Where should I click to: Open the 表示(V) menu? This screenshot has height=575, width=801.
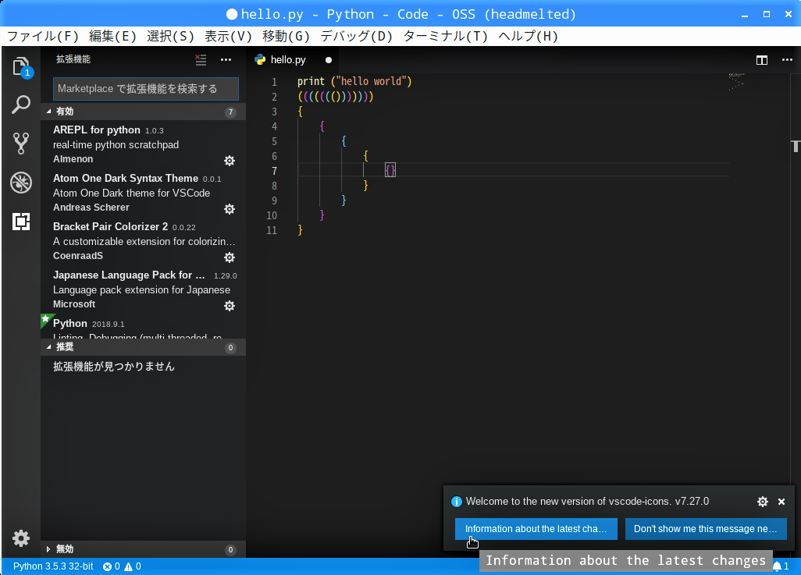pyautogui.click(x=228, y=36)
